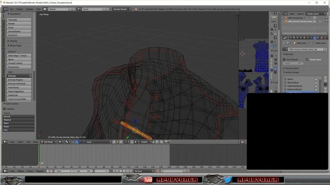This screenshot has height=185, width=330.
Task: Open the Help menu
Action: (38, 9)
